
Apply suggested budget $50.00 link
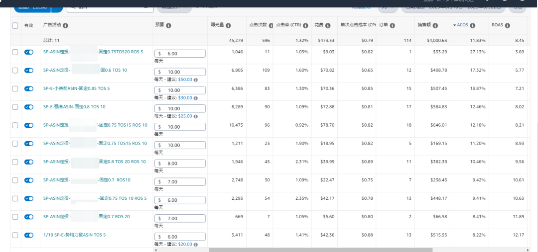(x=185, y=80)
